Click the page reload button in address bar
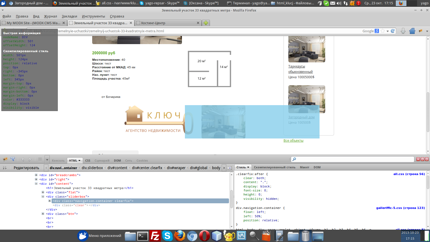The height and width of the screenshot is (242, 430). tap(393, 31)
